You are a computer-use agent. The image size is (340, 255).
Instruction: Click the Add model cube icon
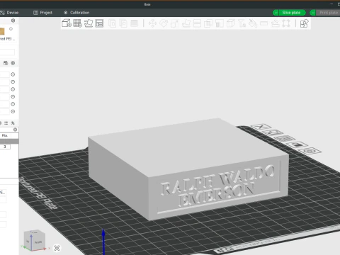point(67,23)
